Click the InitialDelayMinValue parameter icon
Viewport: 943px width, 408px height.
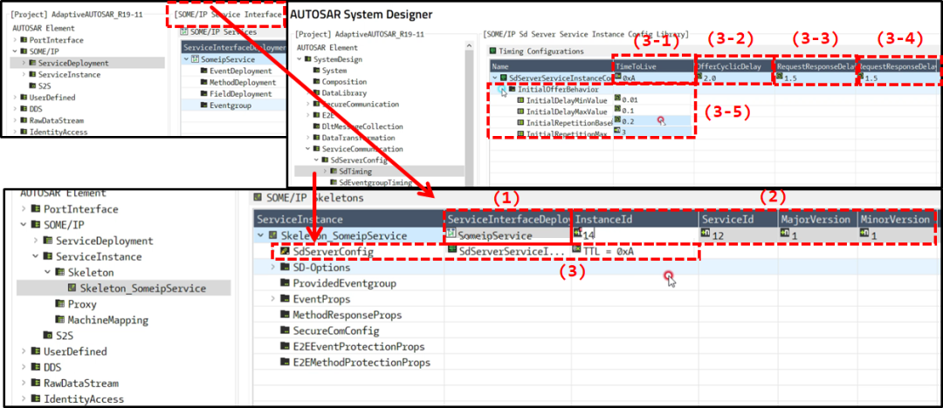(520, 100)
